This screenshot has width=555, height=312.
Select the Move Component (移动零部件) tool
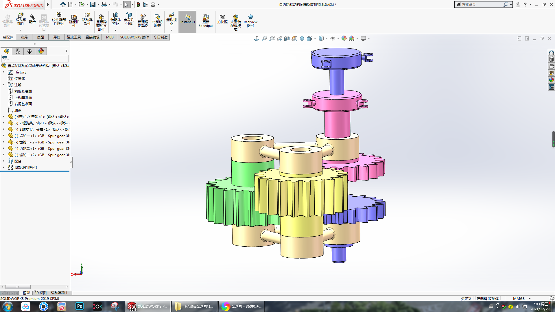tap(87, 19)
